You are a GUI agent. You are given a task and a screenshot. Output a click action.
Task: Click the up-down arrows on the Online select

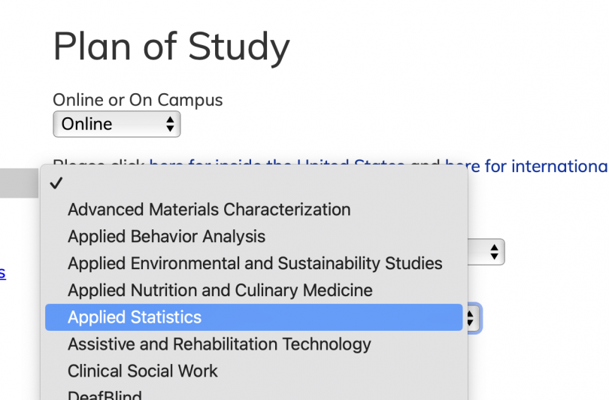pos(170,124)
